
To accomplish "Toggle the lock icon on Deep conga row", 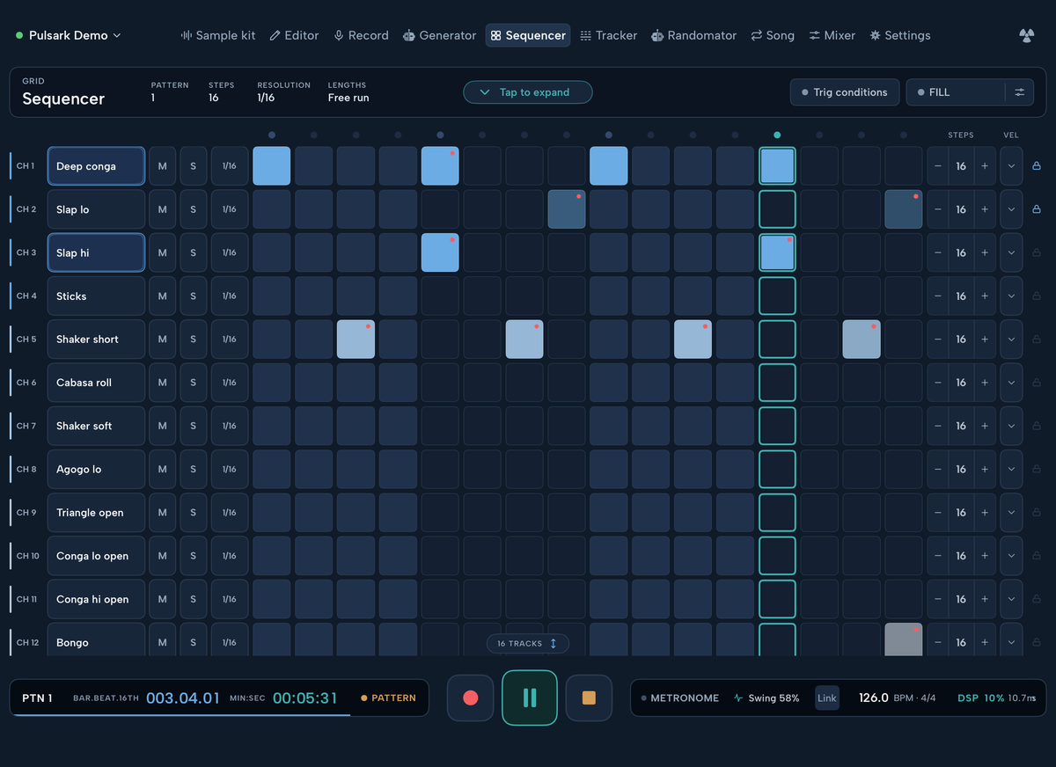I will pyautogui.click(x=1036, y=166).
